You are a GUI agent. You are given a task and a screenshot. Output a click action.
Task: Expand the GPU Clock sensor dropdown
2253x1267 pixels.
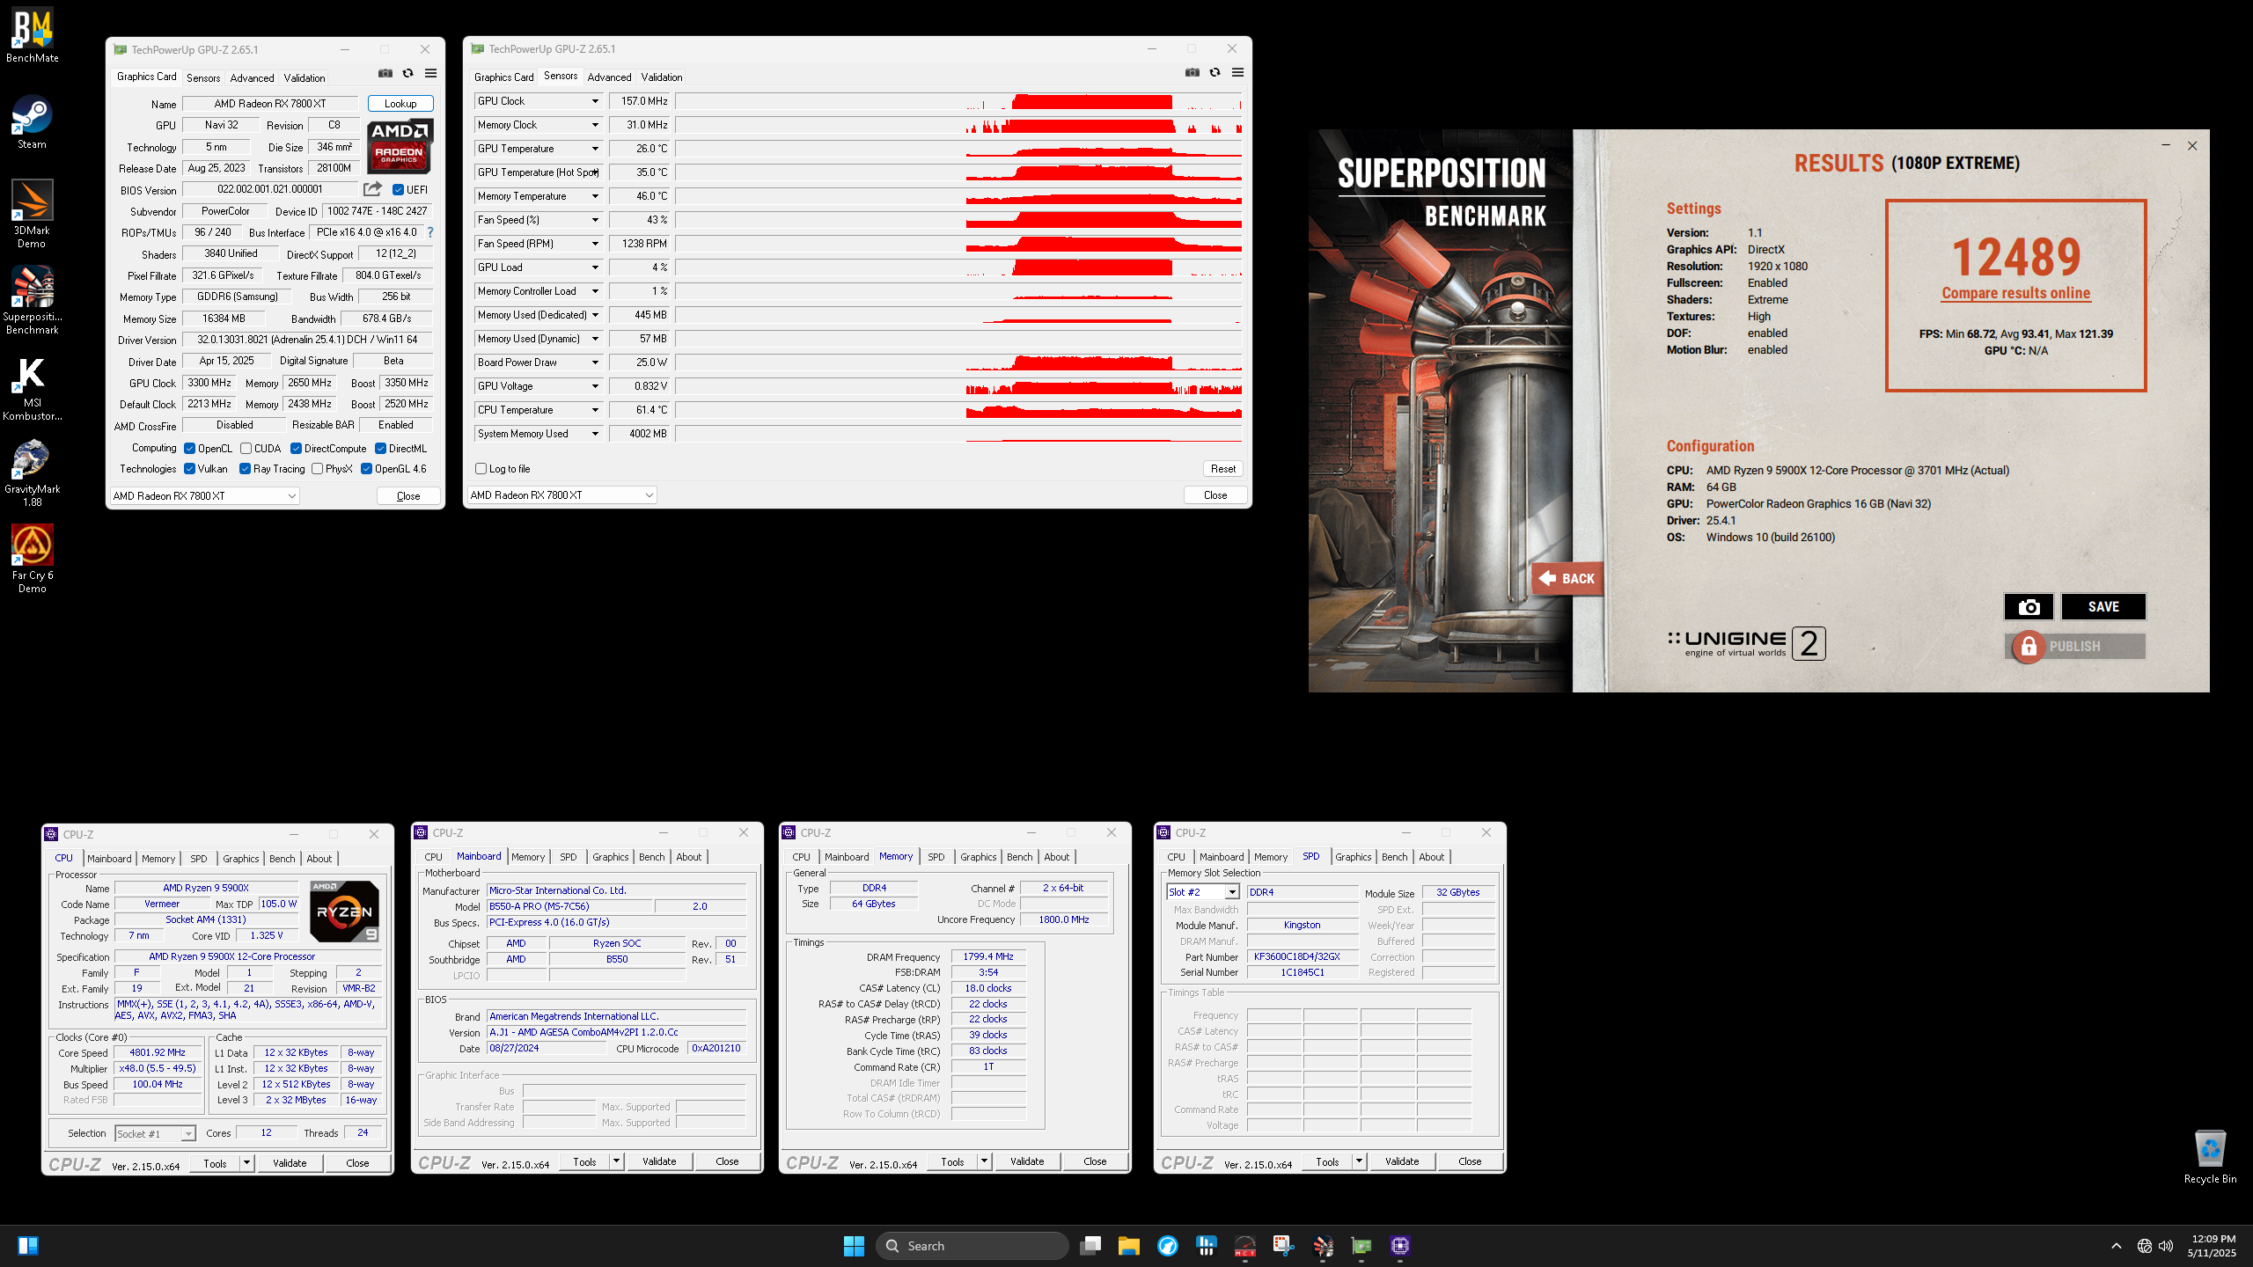tap(595, 101)
